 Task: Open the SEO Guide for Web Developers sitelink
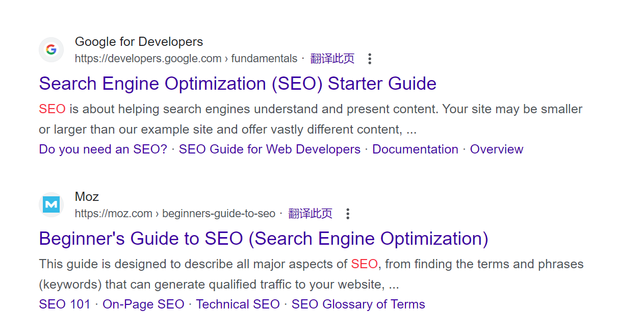269,149
